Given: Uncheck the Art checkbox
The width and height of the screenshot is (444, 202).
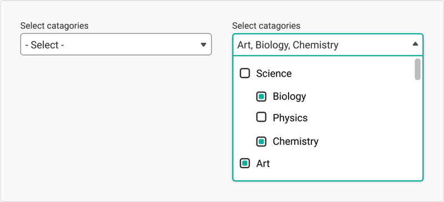Looking at the screenshot, I should [245, 164].
